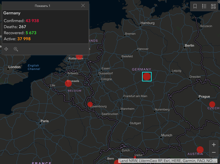Click the Munich city label
This screenshot has height=164, width=220.
point(166,135)
